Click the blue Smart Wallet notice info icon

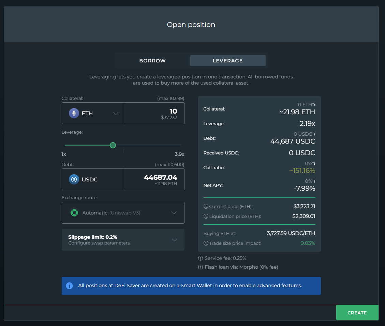pyautogui.click(x=70, y=285)
